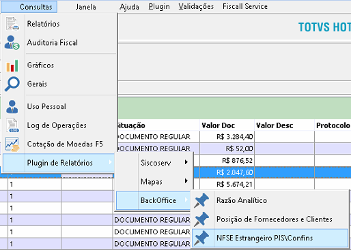Expand the Mapas submenu
The width and height of the screenshot is (351, 250).
[x=154, y=182]
